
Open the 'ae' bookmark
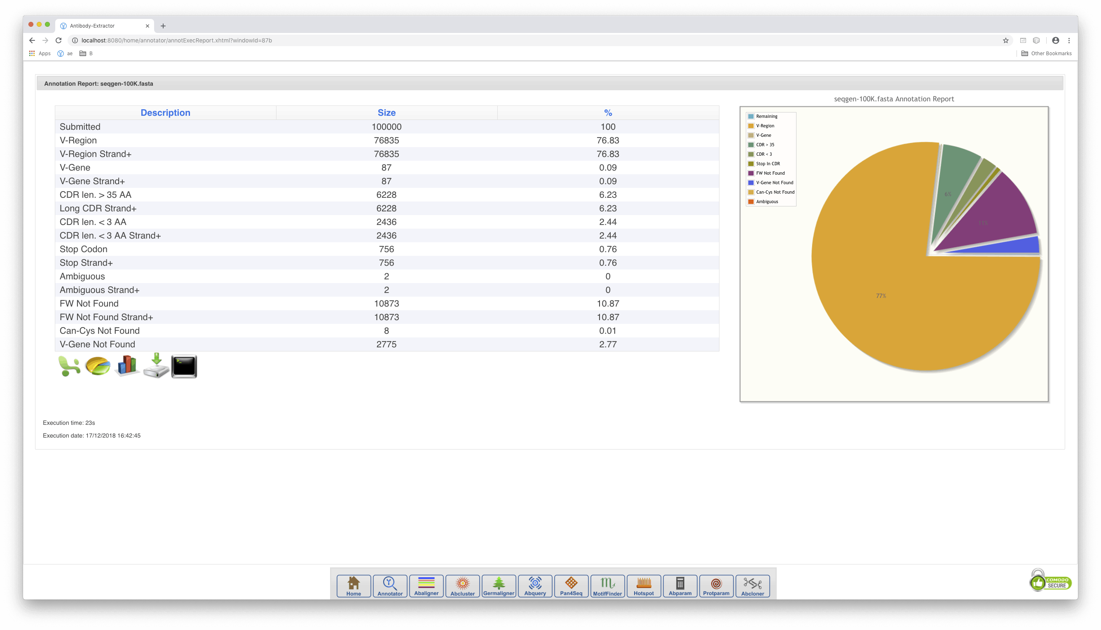[x=65, y=54]
